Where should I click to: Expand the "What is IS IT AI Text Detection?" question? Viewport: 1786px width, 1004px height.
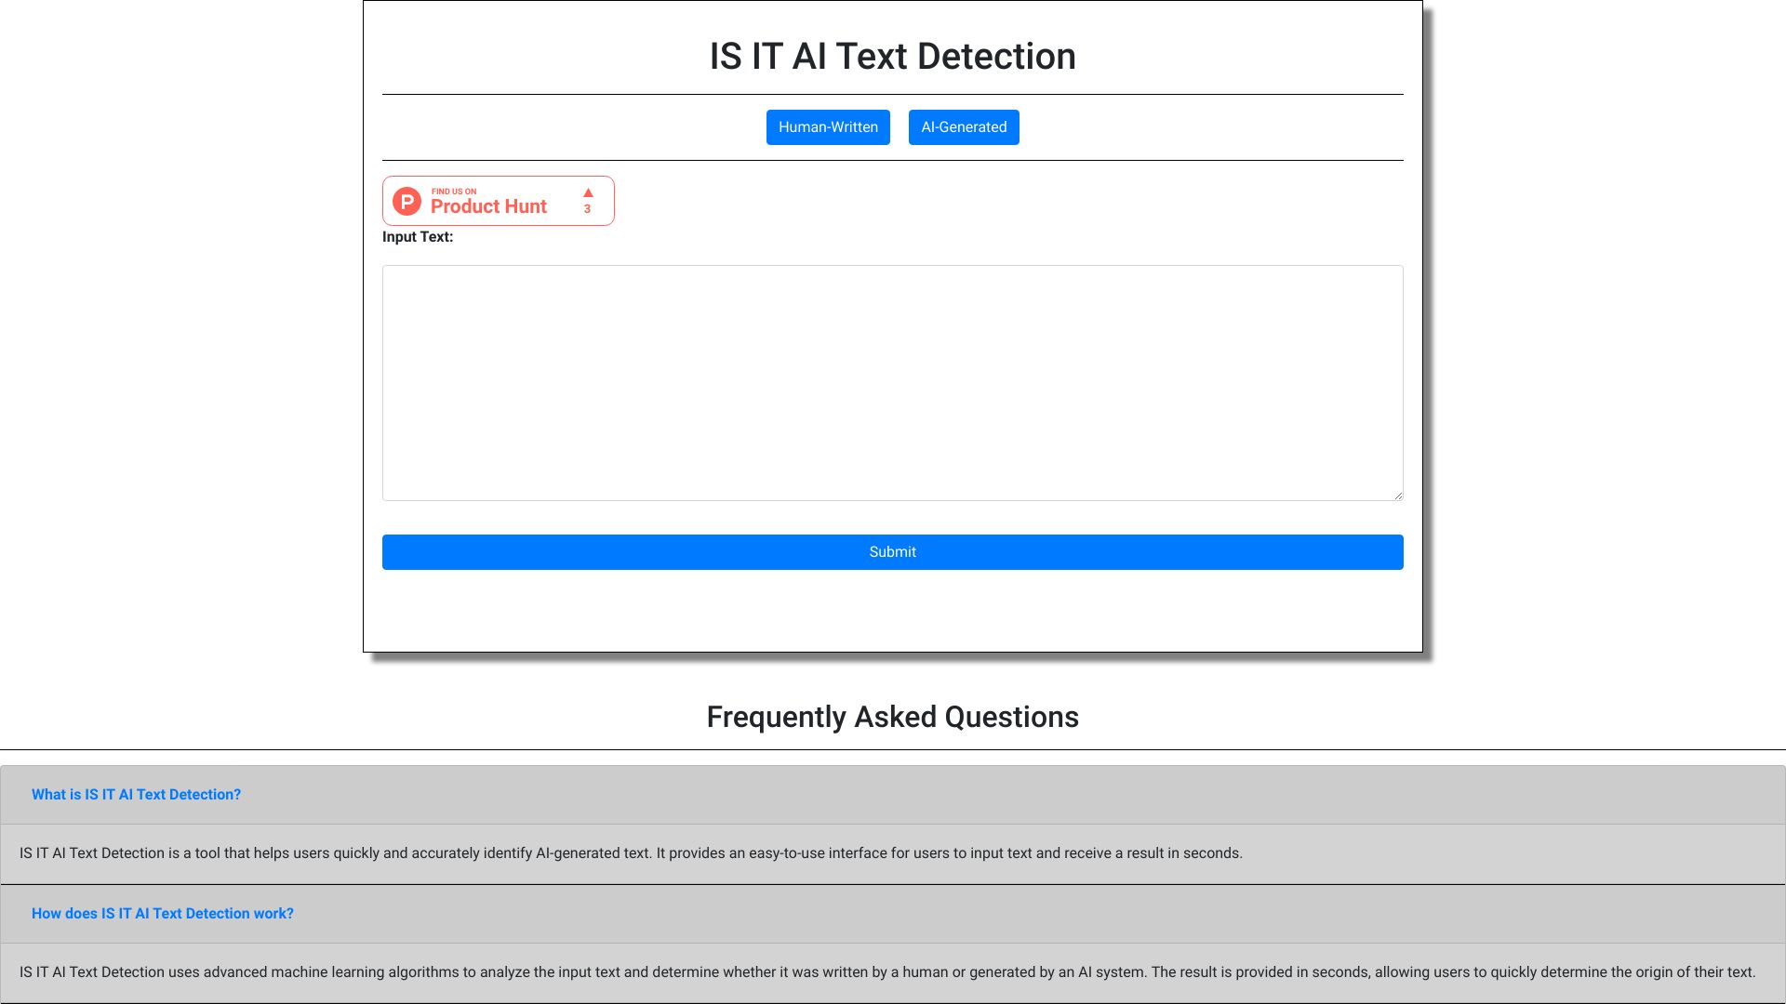136,794
